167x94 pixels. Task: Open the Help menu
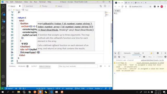coord(49,2)
